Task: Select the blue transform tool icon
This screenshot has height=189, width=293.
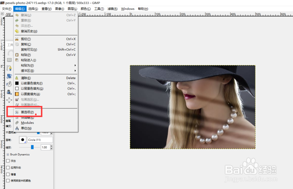Action: (9, 76)
